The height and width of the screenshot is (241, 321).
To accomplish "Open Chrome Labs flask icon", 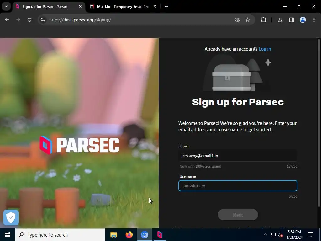I will (280, 20).
